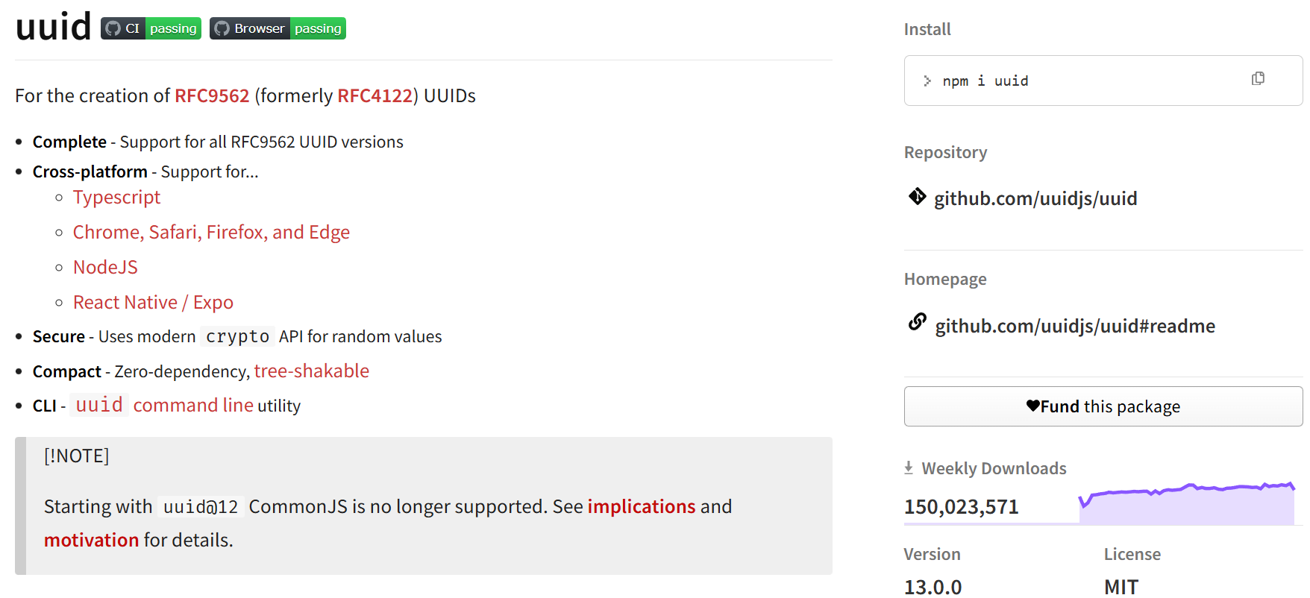Click the Browser passing badge
Screen dimensions: 1310x598
tap(278, 28)
